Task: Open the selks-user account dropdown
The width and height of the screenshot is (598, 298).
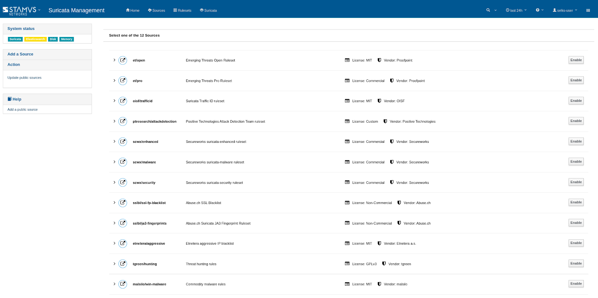Action: click(x=565, y=10)
